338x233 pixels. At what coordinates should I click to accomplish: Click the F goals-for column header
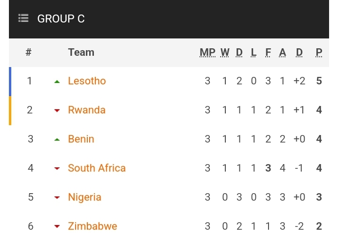click(x=268, y=53)
